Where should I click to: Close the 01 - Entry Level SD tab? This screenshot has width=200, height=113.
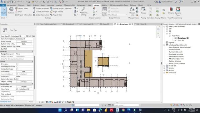point(132,24)
